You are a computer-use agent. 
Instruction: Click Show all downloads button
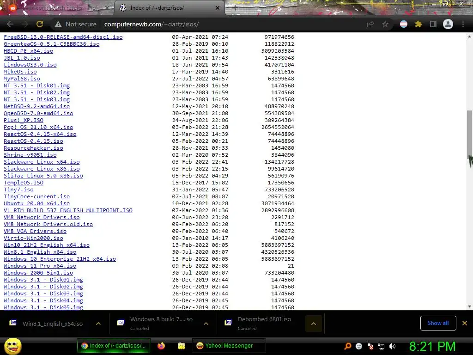click(438, 323)
